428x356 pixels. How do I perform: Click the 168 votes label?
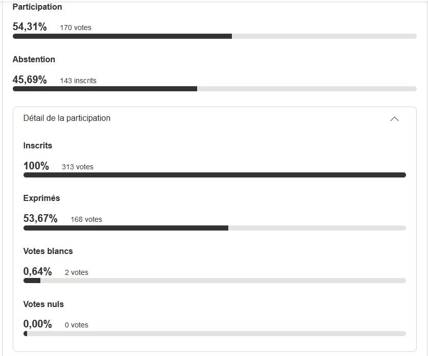(x=86, y=219)
